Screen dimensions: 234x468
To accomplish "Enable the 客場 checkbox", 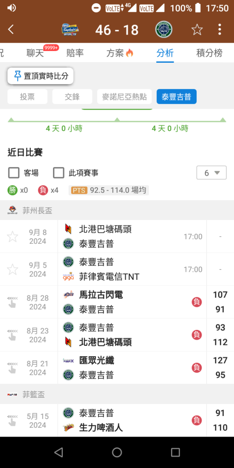I will pos(14,173).
